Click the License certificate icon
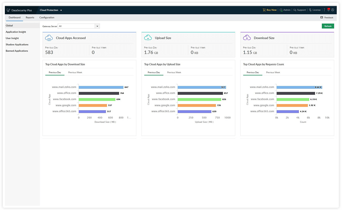This screenshot has width=342, height=210. tap(310, 10)
